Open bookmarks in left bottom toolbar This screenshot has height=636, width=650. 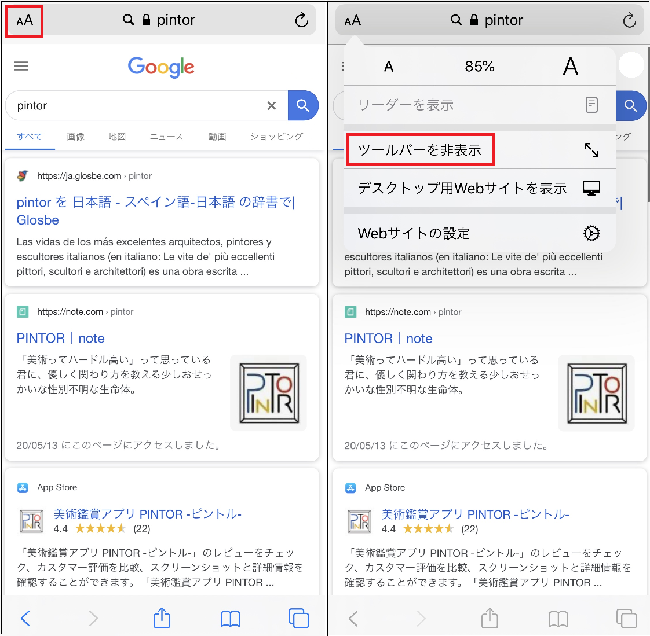click(x=230, y=619)
